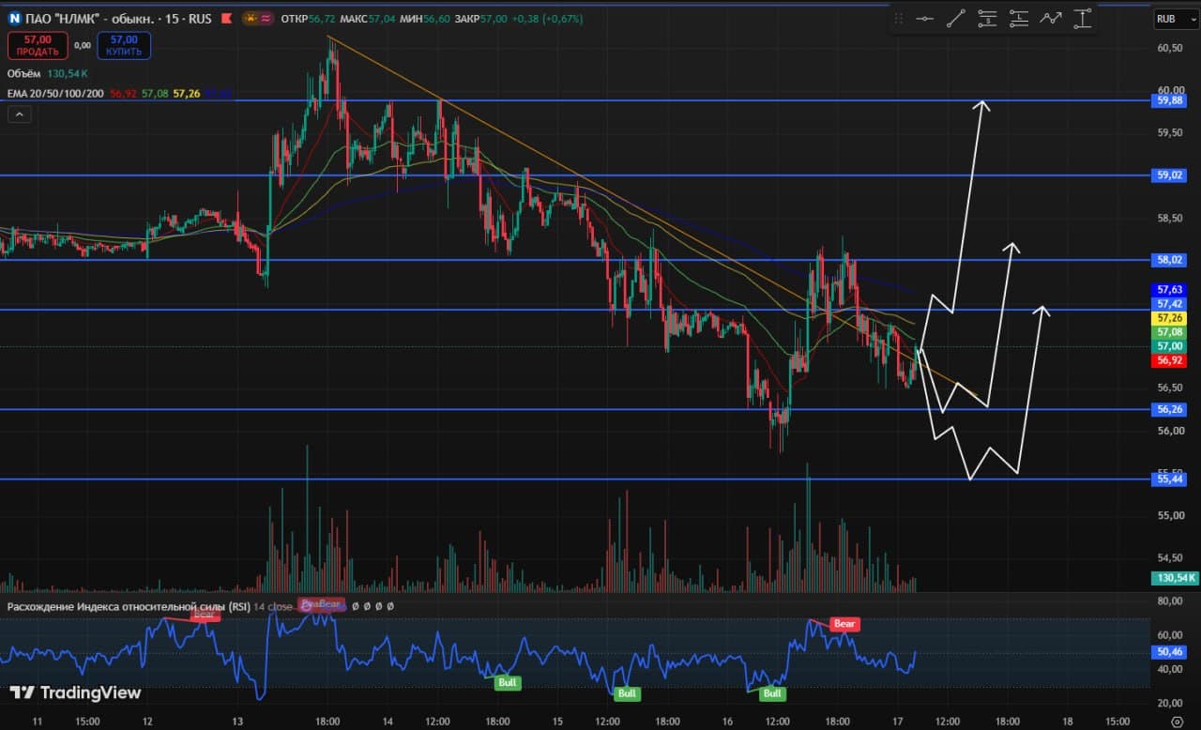Select the EMA 20/50/100/200 indicator label
This screenshot has height=730, width=1201.
[x=55, y=93]
